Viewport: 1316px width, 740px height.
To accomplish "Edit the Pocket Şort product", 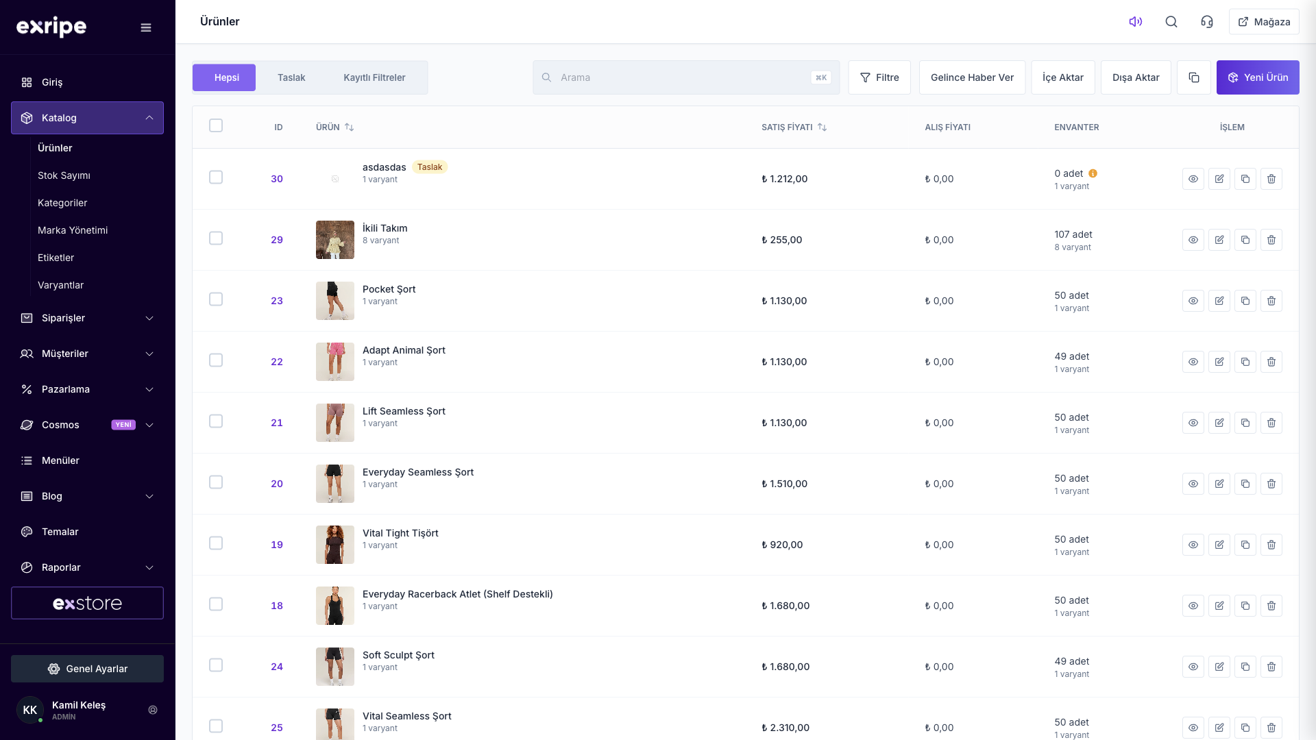I will point(1219,301).
